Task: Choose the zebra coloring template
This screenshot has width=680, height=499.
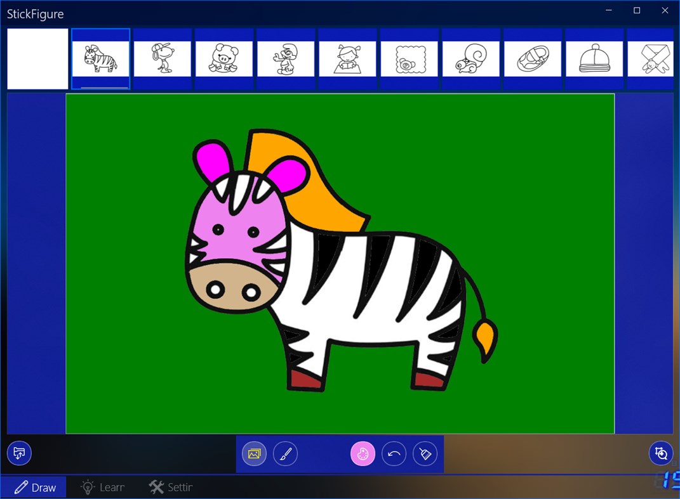Action: (x=100, y=59)
